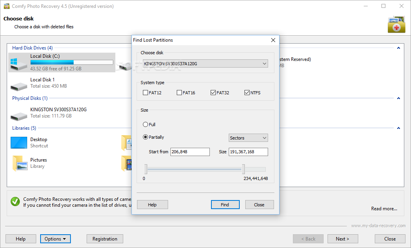The width and height of the screenshot is (411, 248).
Task: Select the Partially radio button
Action: [146, 137]
